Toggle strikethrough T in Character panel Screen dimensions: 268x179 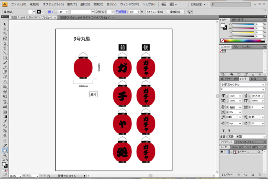click(229, 130)
